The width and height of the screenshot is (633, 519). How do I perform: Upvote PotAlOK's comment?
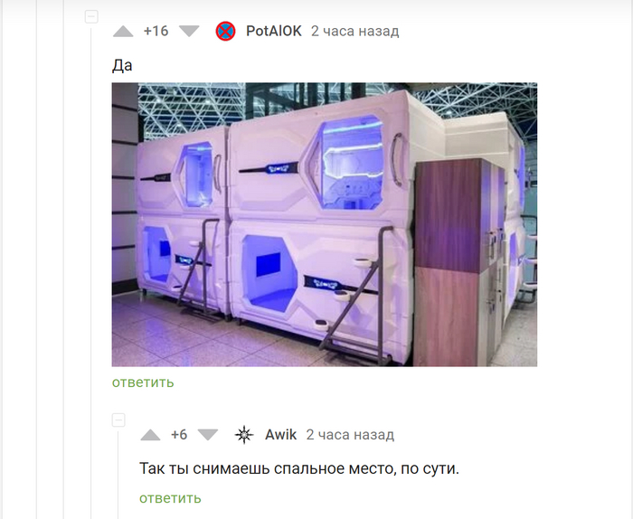pos(123,32)
